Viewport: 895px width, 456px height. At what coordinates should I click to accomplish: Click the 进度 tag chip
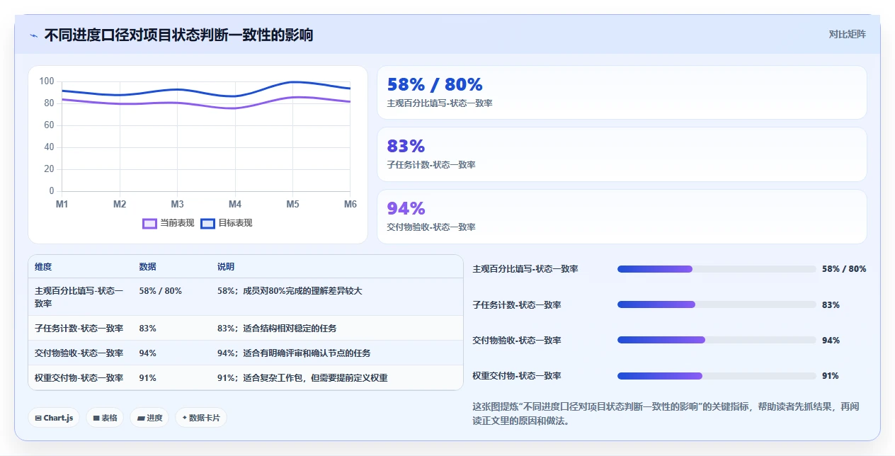pos(149,418)
